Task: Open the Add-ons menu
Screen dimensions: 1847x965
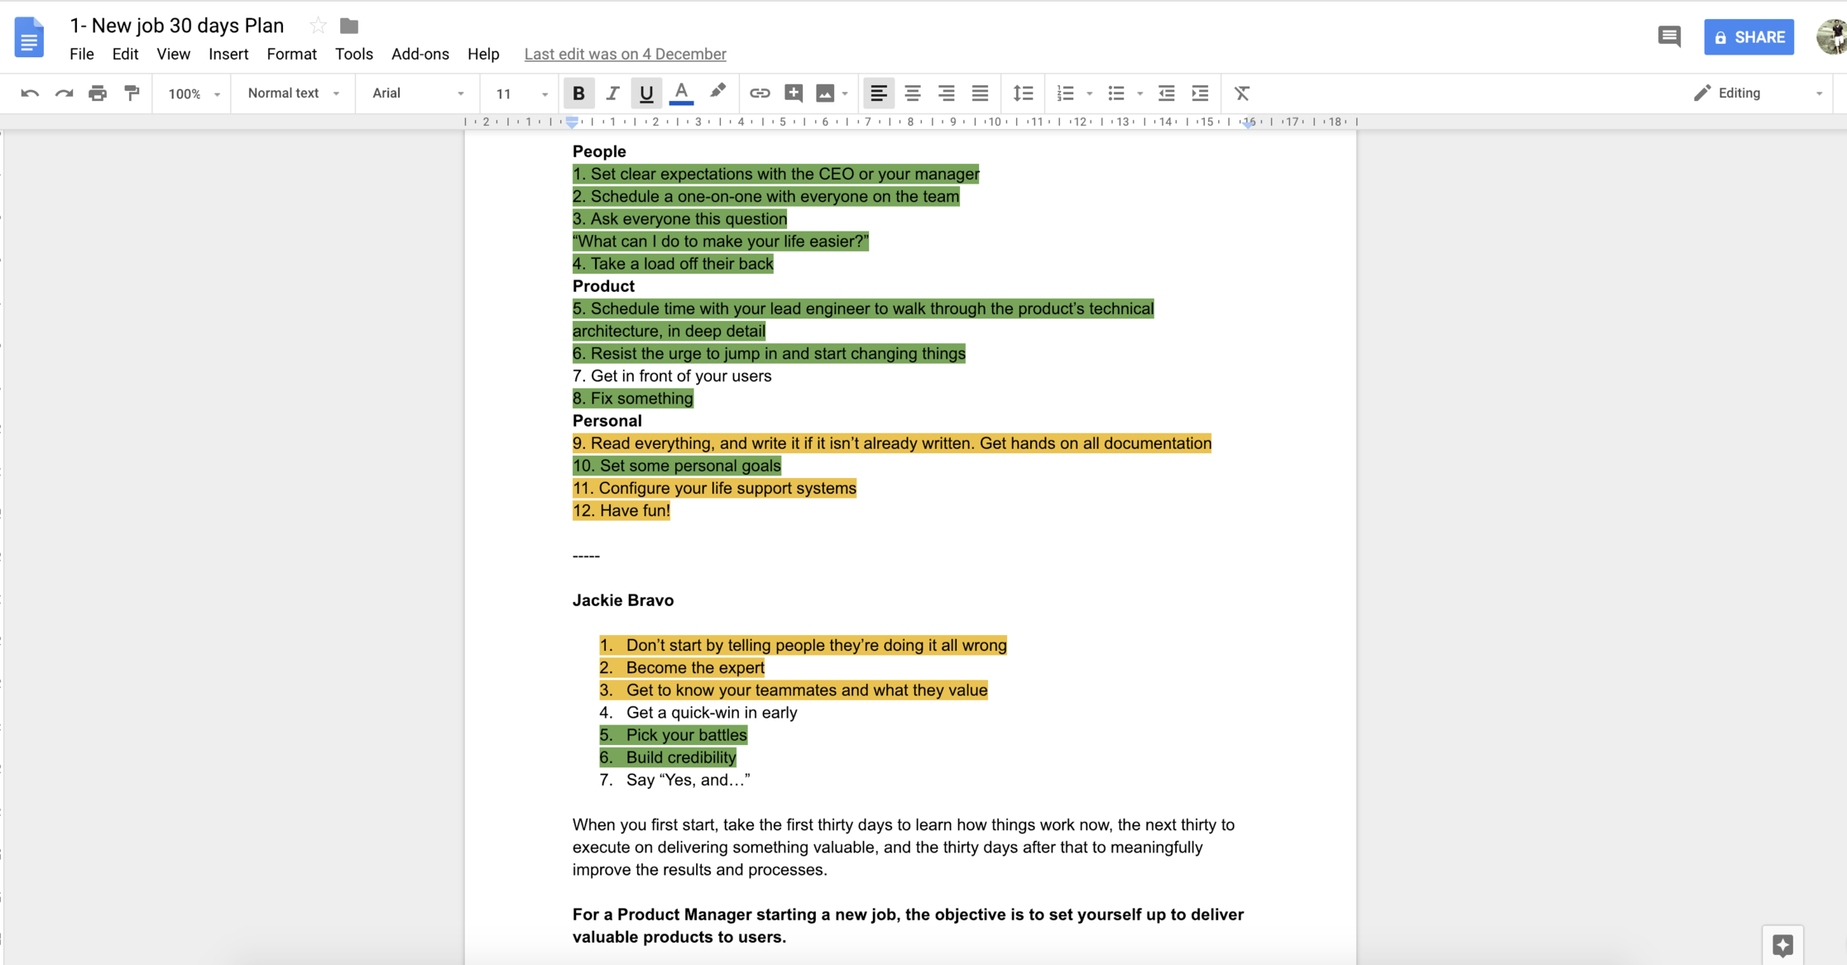Action: tap(420, 54)
